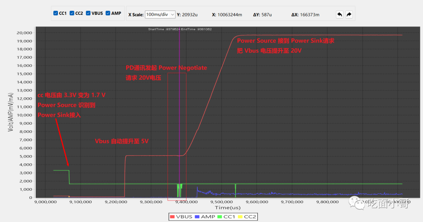This screenshot has height=222, width=423.
Task: Uncheck the CC1 channel checkbox
Action: [x=56, y=13]
